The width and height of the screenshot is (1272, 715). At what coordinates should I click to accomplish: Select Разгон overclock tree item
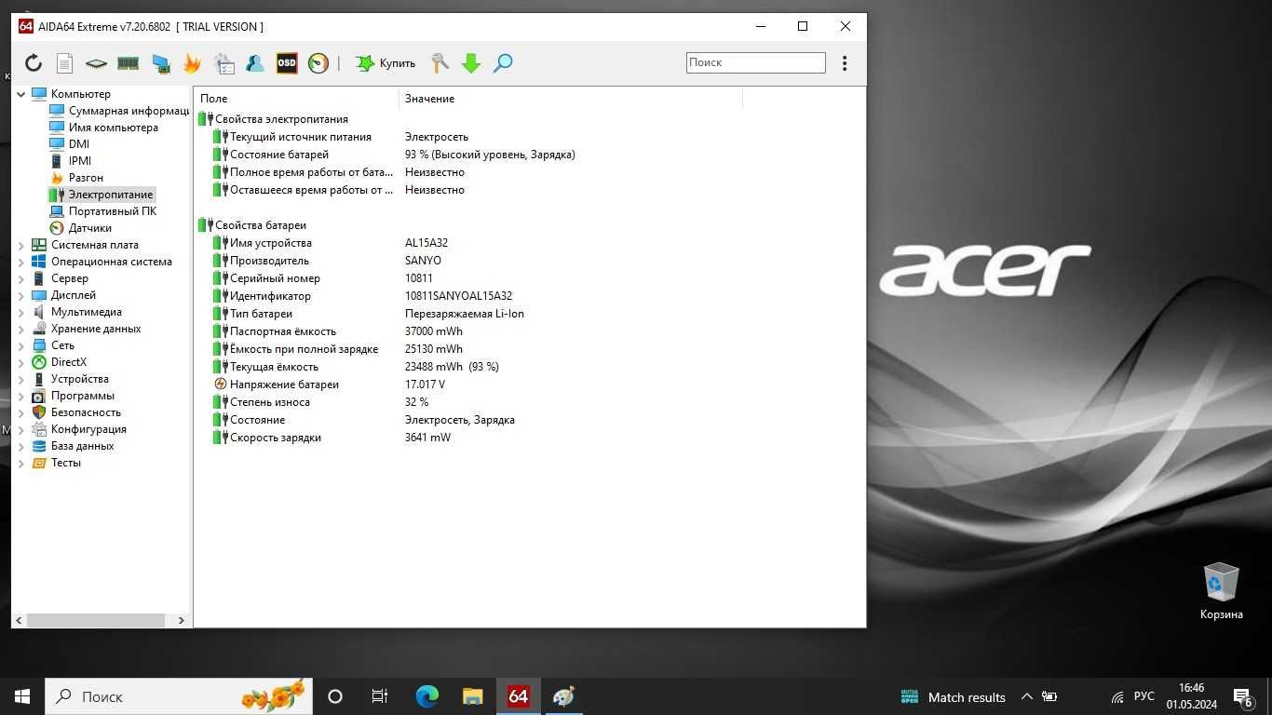click(76, 178)
